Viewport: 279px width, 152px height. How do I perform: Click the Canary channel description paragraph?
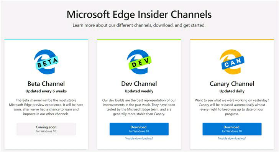pos(232,107)
